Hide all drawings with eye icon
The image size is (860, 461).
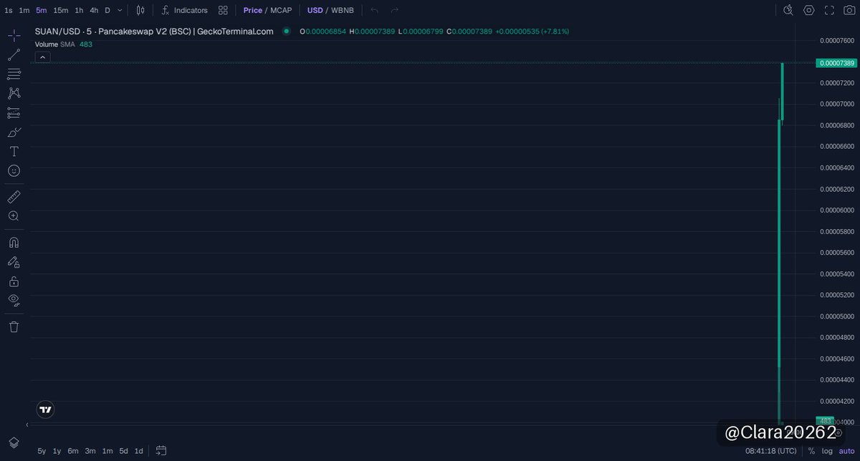[x=14, y=300]
